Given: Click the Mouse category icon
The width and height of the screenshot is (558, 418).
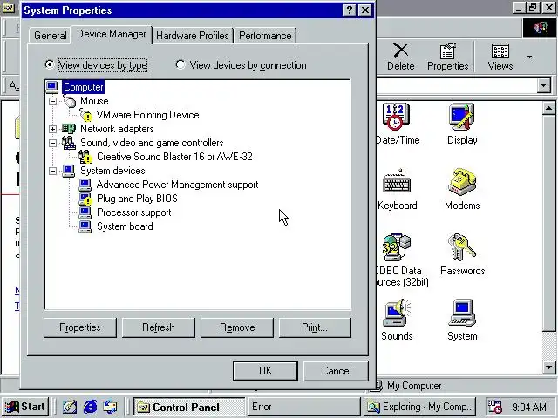Looking at the screenshot, I should pyautogui.click(x=70, y=101).
